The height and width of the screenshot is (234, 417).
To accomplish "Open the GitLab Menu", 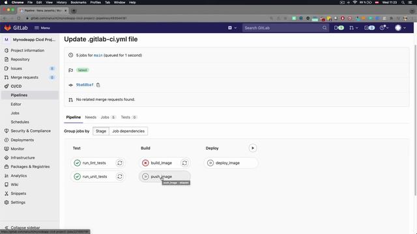I will pos(42,28).
